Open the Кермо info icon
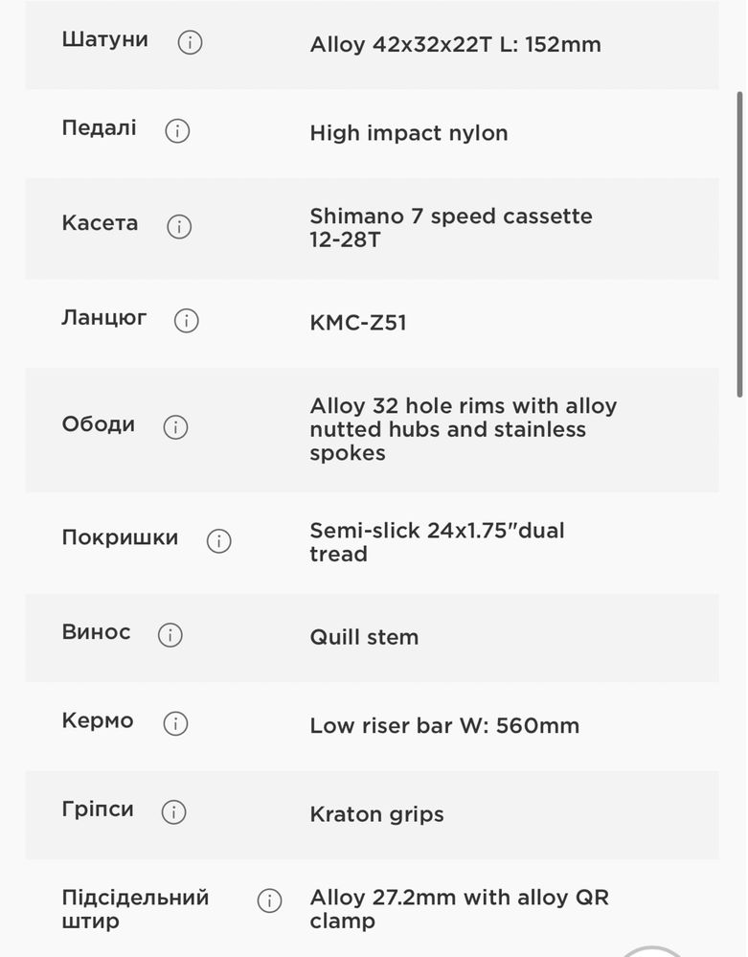 [175, 723]
